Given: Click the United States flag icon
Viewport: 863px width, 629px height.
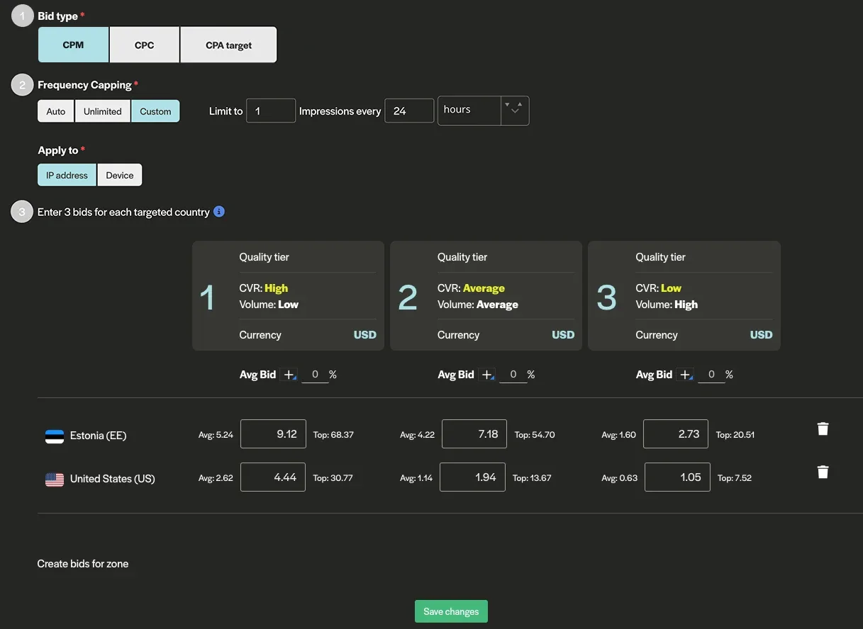Looking at the screenshot, I should click(55, 480).
